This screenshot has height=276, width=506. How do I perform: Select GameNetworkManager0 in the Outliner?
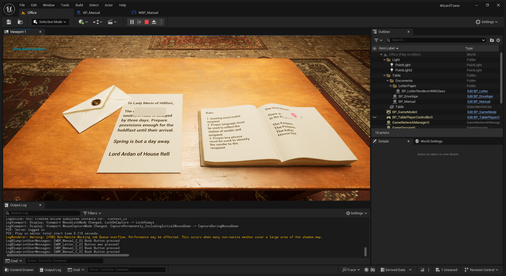click(411, 122)
